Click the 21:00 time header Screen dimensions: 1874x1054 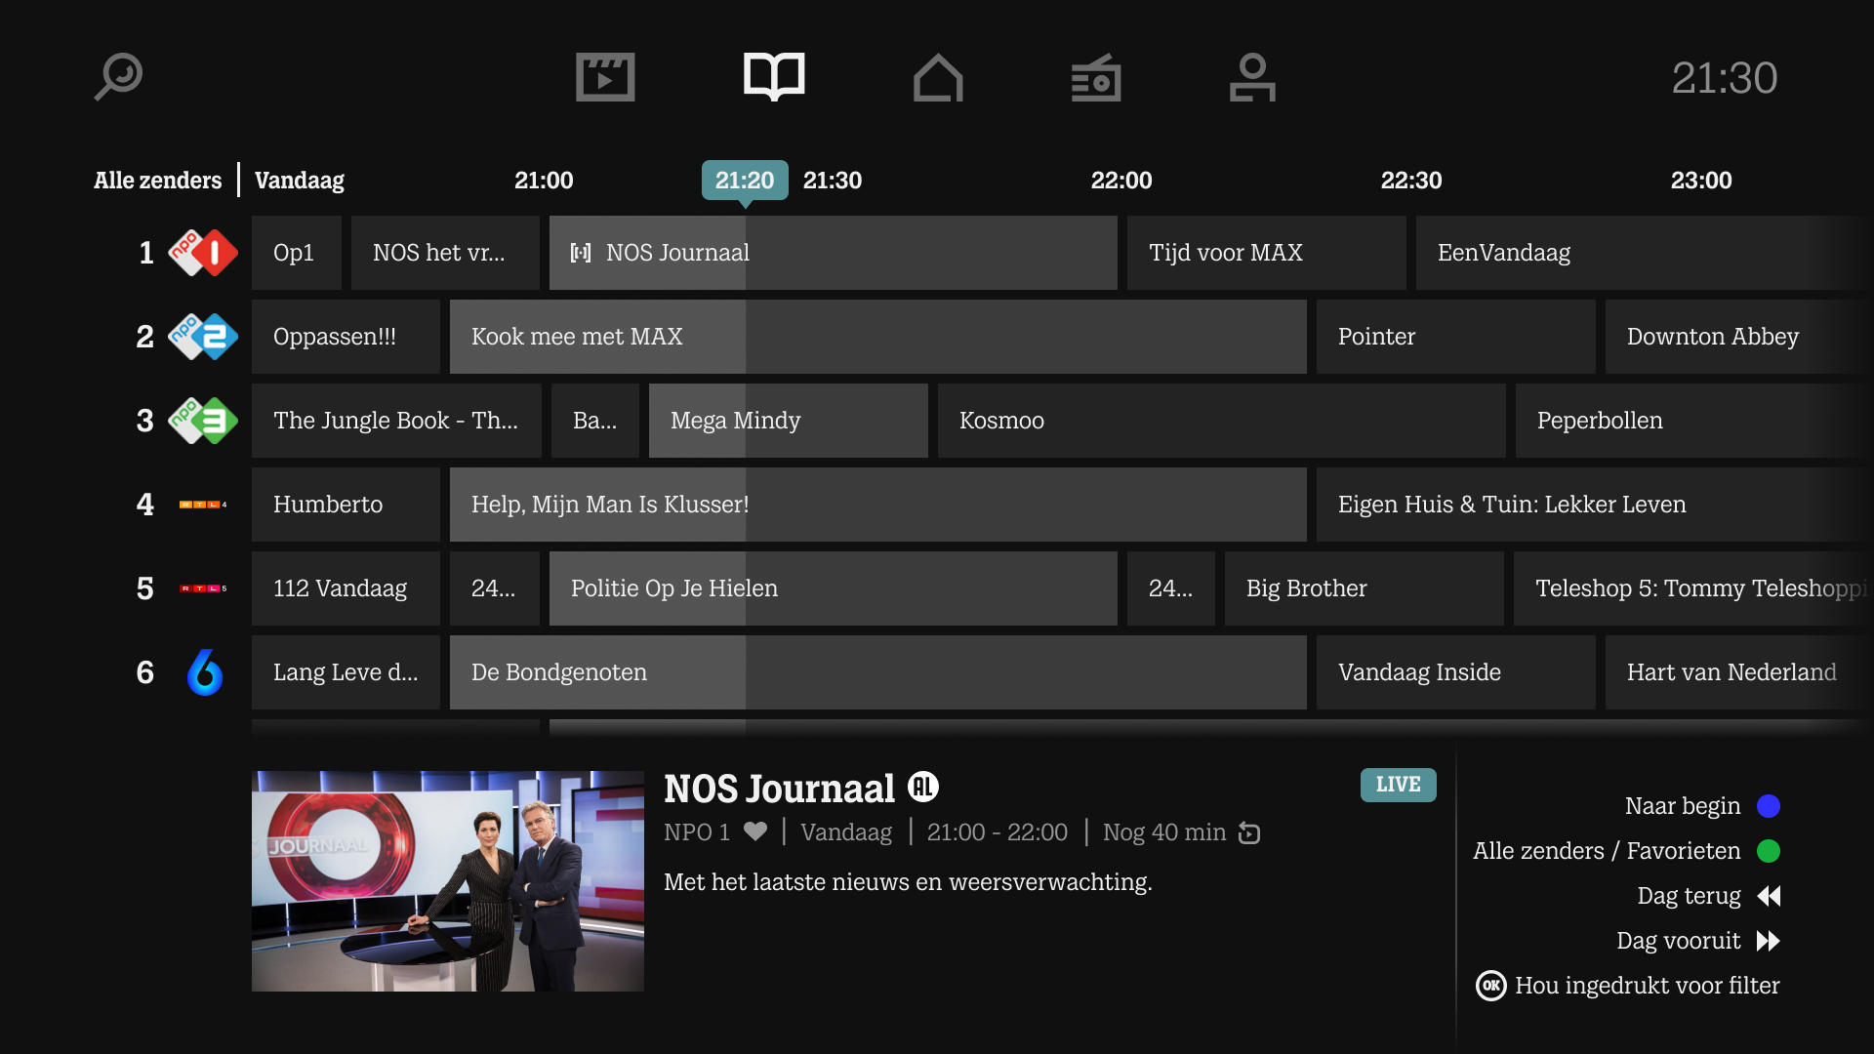coord(544,181)
